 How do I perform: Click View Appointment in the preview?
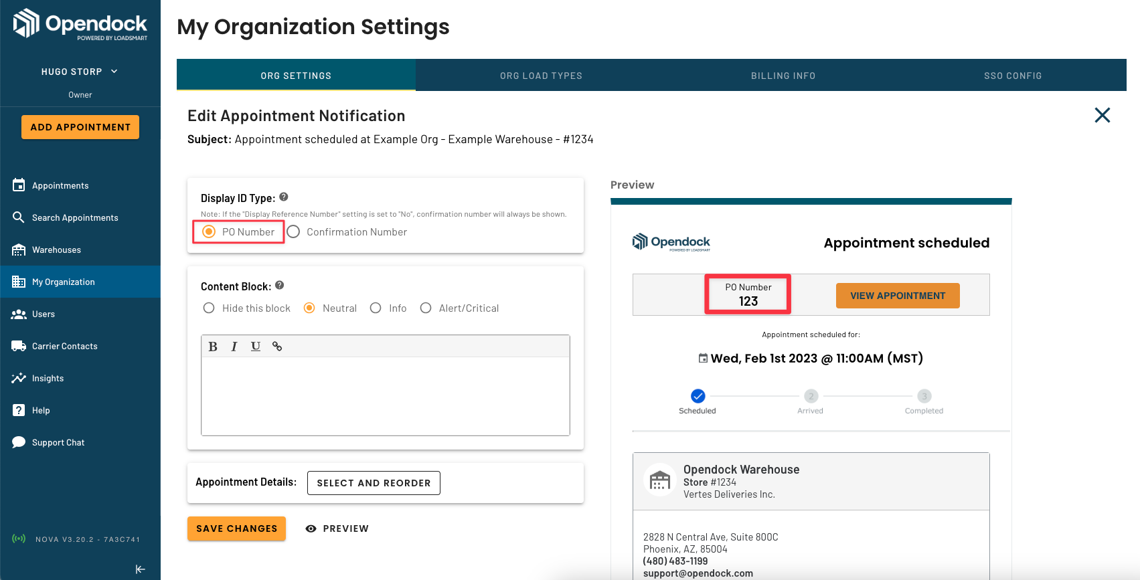(x=898, y=296)
